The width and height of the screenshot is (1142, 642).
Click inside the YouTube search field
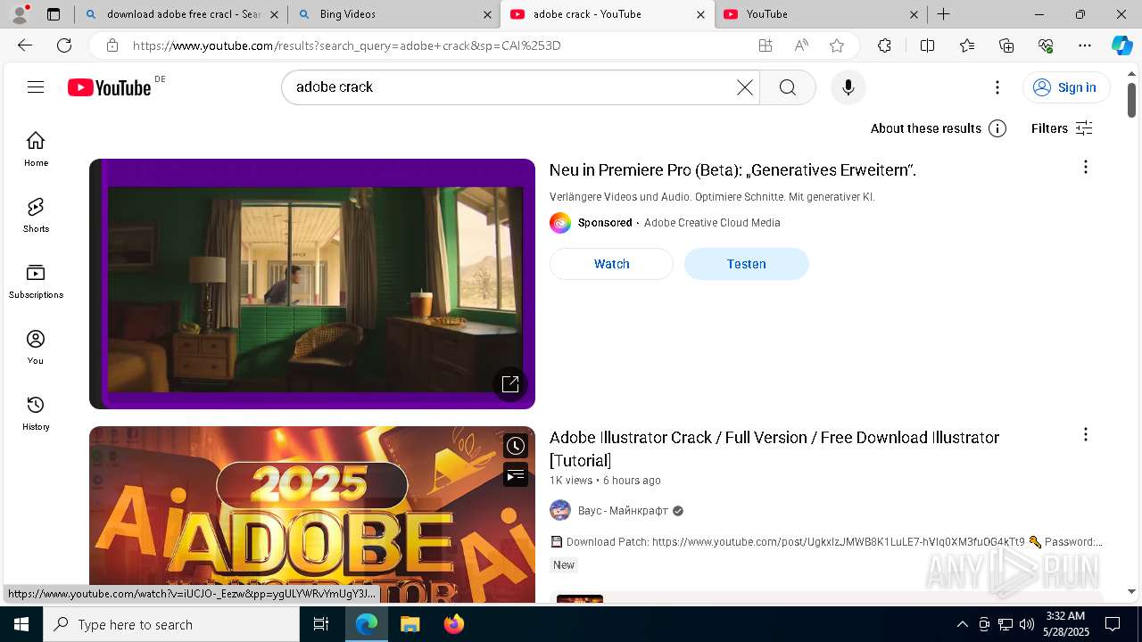coord(510,86)
